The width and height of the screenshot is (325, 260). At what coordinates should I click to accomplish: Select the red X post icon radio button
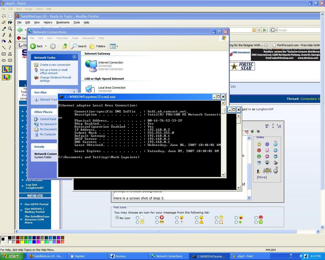[x=157, y=218]
